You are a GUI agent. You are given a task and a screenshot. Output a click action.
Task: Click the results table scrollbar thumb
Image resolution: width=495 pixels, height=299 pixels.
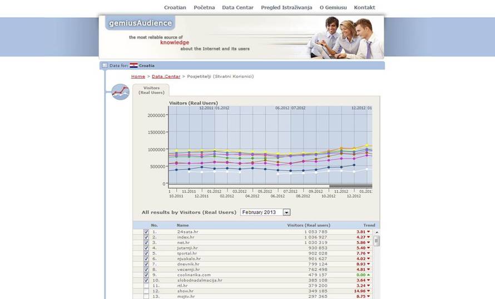(377, 241)
